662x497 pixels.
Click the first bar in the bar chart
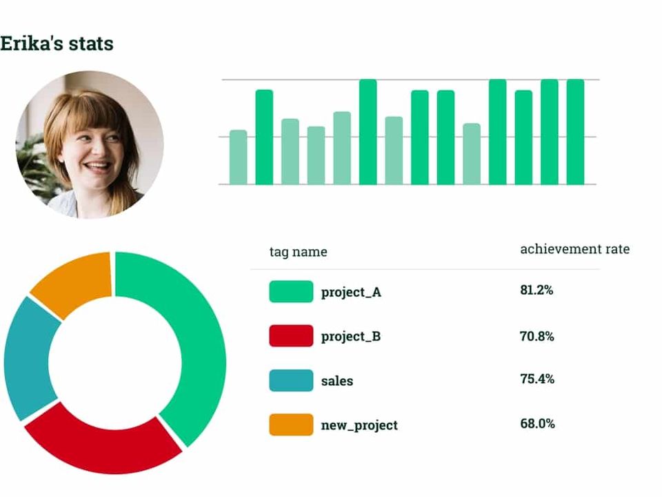(238, 157)
